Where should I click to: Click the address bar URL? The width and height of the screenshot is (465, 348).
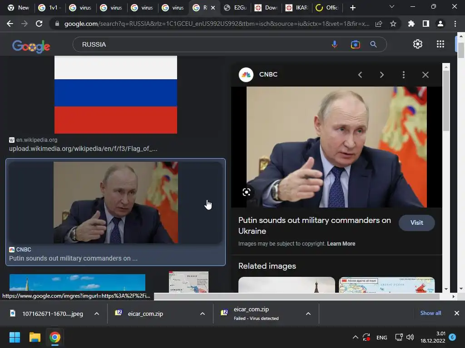[217, 24]
